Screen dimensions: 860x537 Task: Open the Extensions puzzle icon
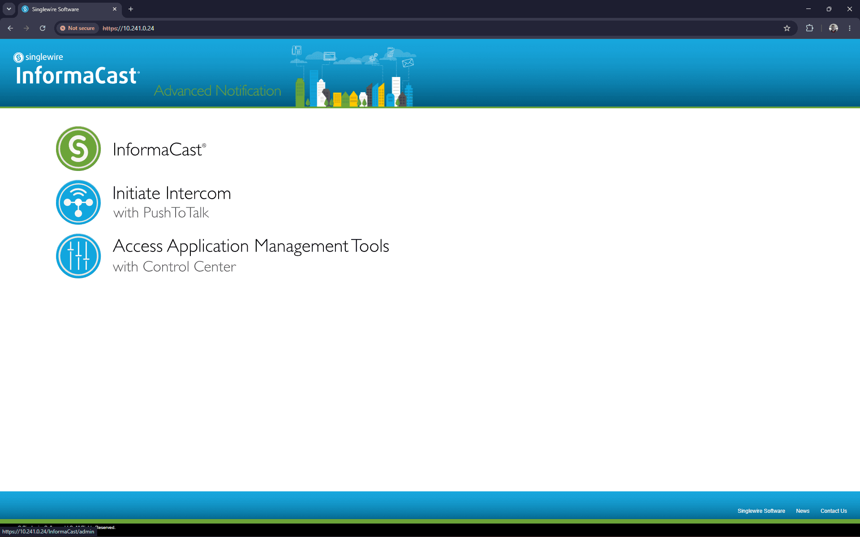click(809, 28)
